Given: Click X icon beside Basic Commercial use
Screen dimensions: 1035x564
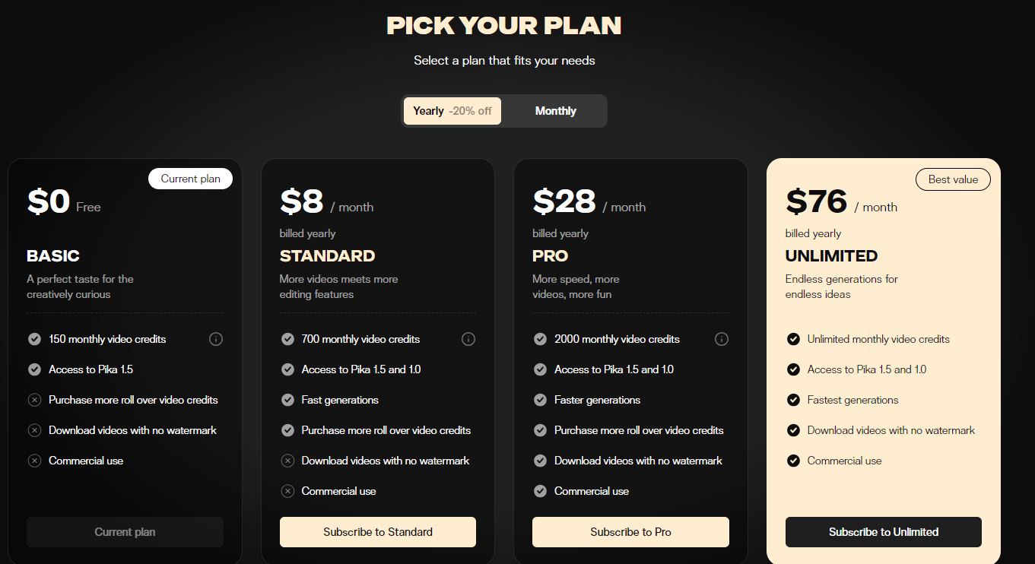Looking at the screenshot, I should click(34, 461).
